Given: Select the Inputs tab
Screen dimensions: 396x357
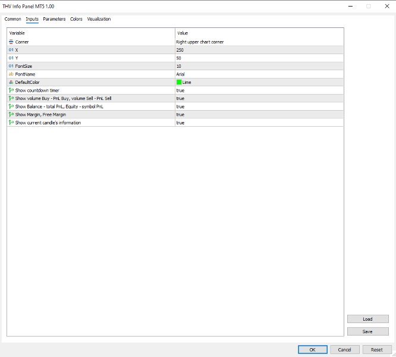Looking at the screenshot, I should [x=32, y=19].
